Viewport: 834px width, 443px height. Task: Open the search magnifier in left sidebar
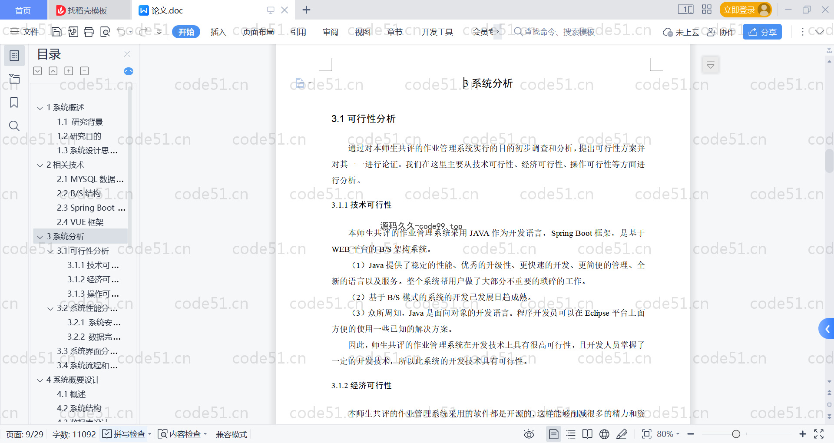(x=14, y=126)
